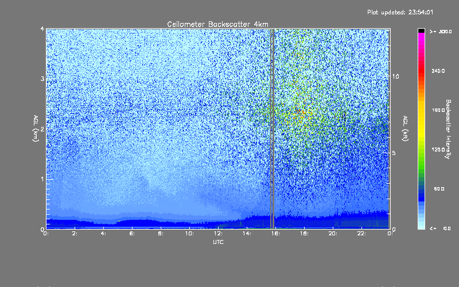
Task: Click the 'Plot updated: 23:54:01' timestamp
Action: [400, 12]
